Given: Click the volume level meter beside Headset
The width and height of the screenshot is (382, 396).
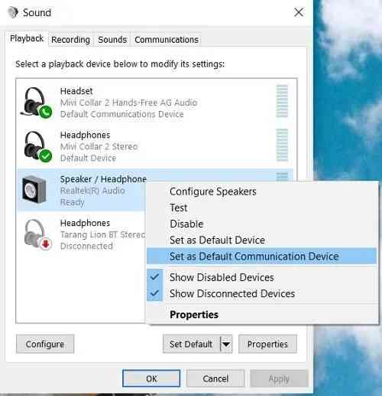Looking at the screenshot, I should tap(282, 101).
